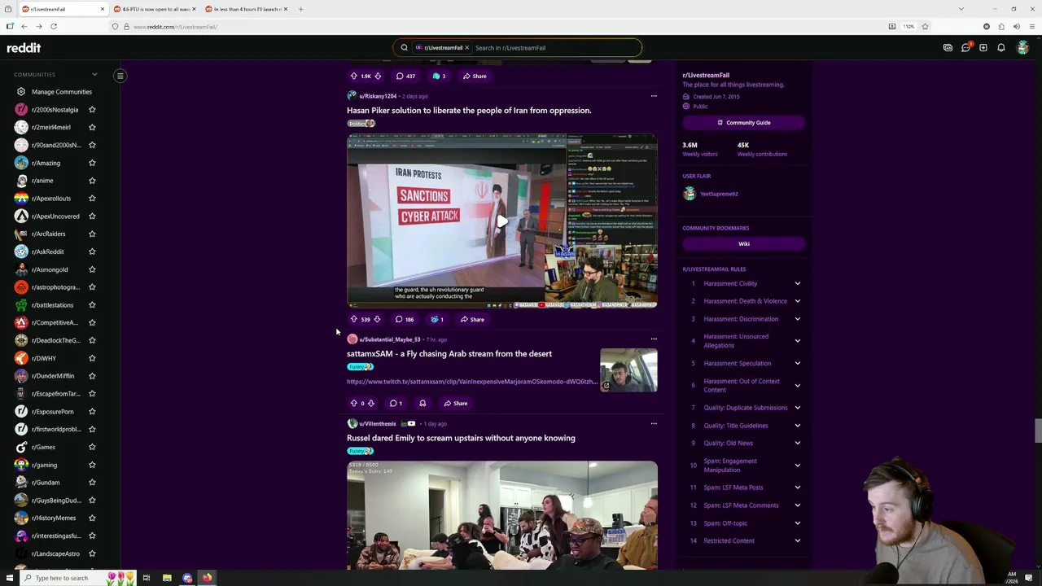Switch to the 4.6 PTU browser tab
This screenshot has height=586, width=1042.
155,9
